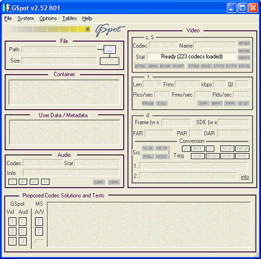This screenshot has height=259, width=261.
Task: Click the GSpot logo
Action: click(x=110, y=30)
